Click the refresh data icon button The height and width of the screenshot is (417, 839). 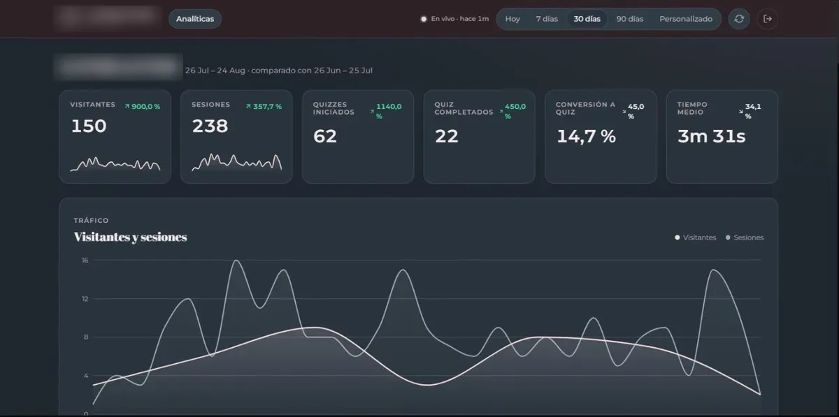point(739,19)
